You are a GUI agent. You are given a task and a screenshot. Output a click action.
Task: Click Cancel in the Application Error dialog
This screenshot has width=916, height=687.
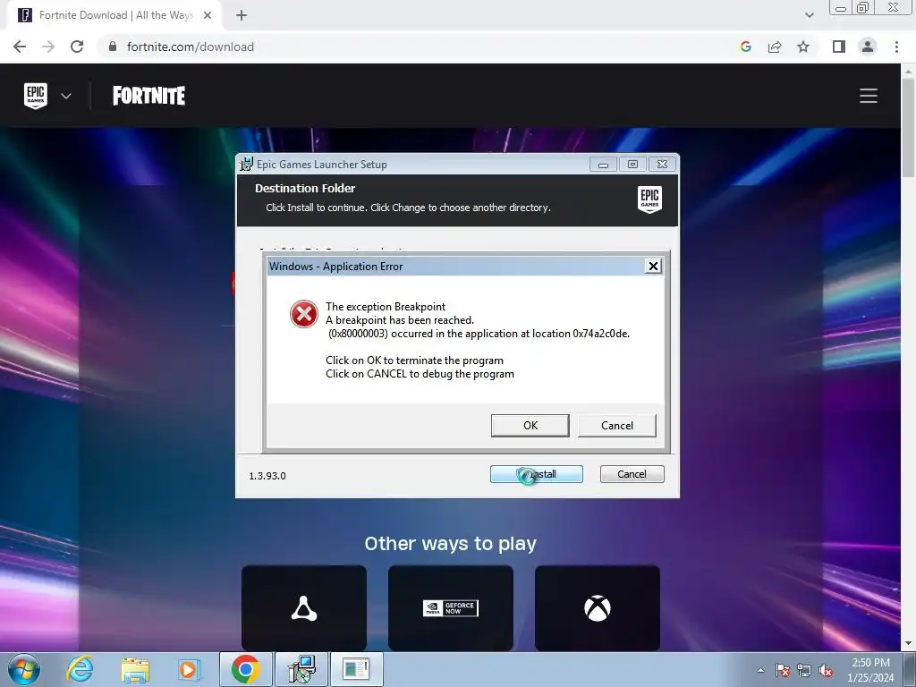(617, 425)
